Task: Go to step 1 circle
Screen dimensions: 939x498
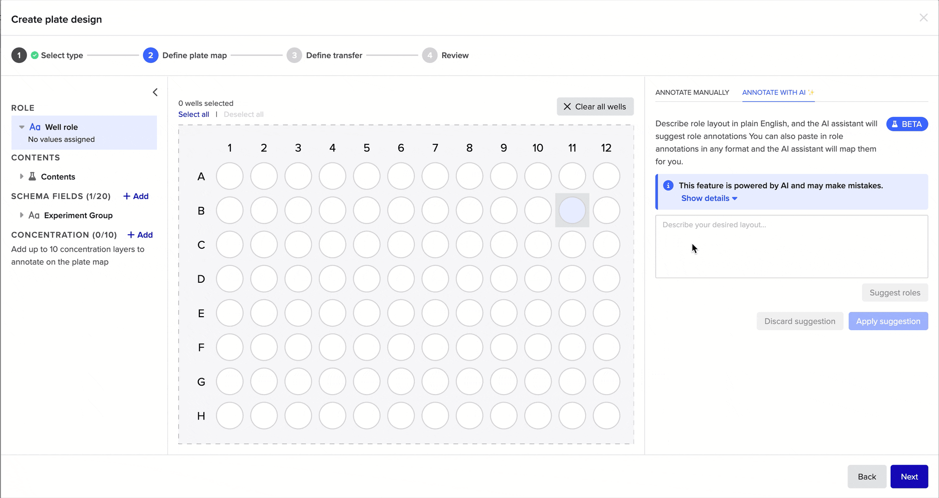Action: [19, 55]
